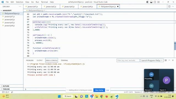Viewport: 176px width, 99px height.
Task: Click Hide link in sharing bar
Action: coord(108,90)
